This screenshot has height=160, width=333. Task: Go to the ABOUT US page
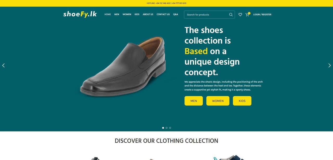pyautogui.click(x=148, y=15)
